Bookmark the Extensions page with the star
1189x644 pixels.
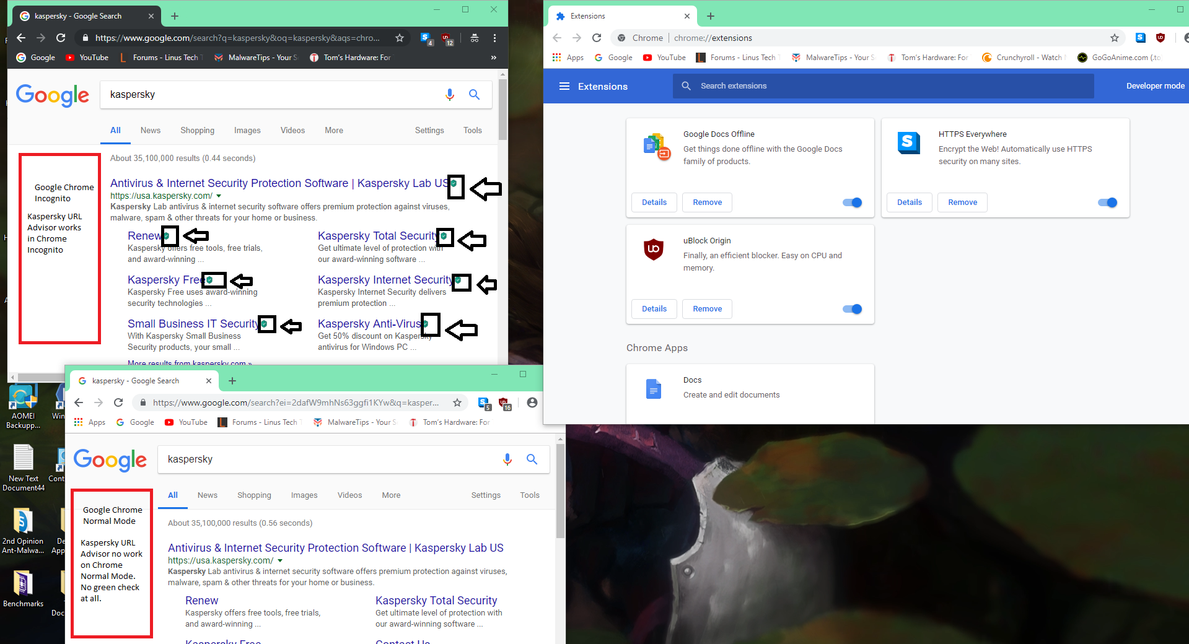[1115, 38]
